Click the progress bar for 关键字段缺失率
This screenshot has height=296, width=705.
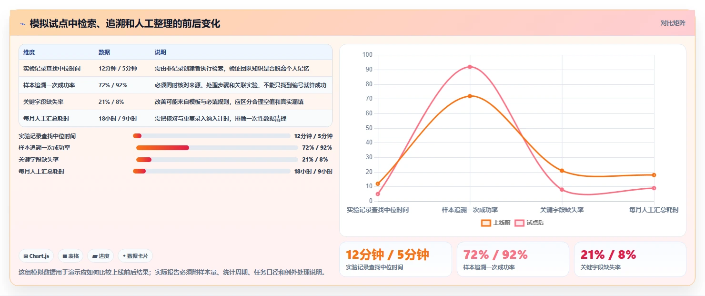click(x=217, y=159)
